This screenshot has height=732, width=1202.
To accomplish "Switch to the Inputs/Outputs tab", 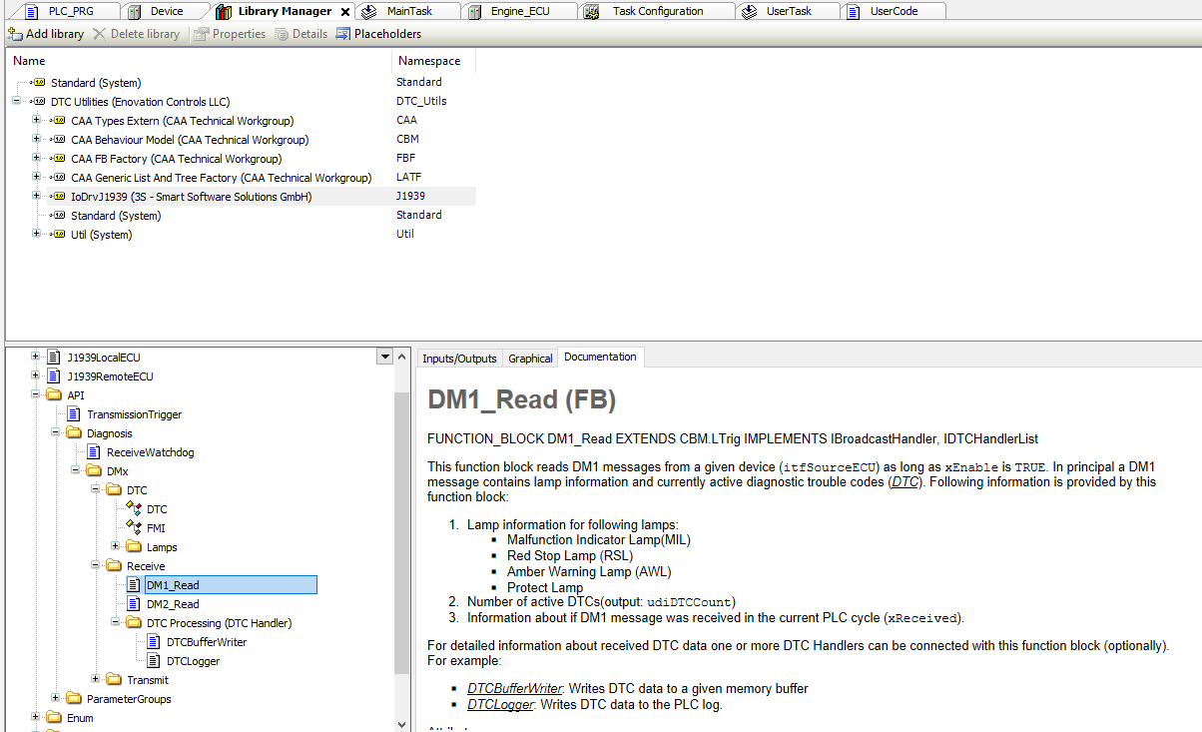I will point(459,359).
